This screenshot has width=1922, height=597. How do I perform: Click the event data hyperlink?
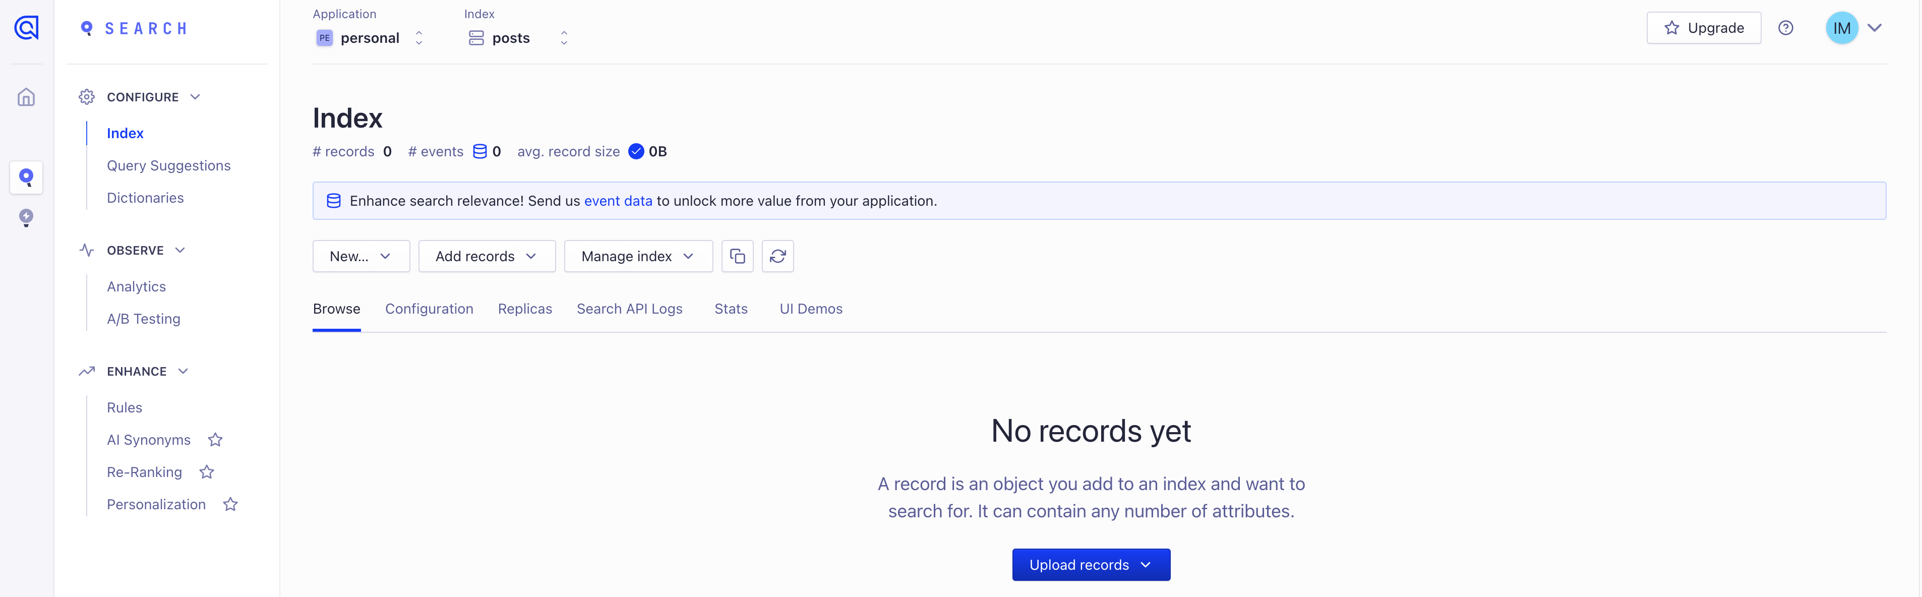point(618,200)
